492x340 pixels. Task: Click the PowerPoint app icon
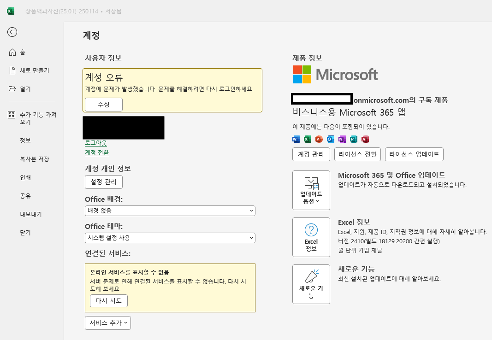point(319,139)
